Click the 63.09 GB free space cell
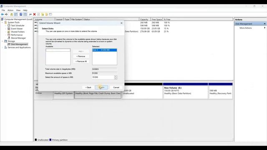This screenshot has width=267, height=150. point(156,32)
